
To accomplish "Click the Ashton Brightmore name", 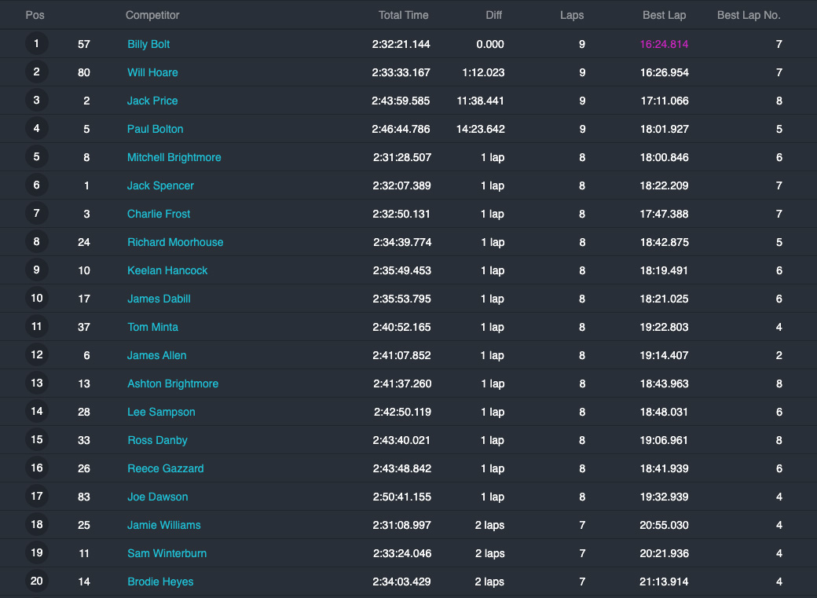I will 173,383.
